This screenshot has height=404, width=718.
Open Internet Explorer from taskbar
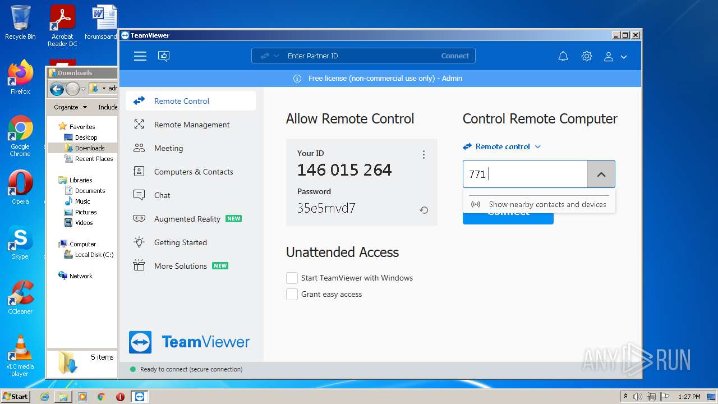click(45, 397)
